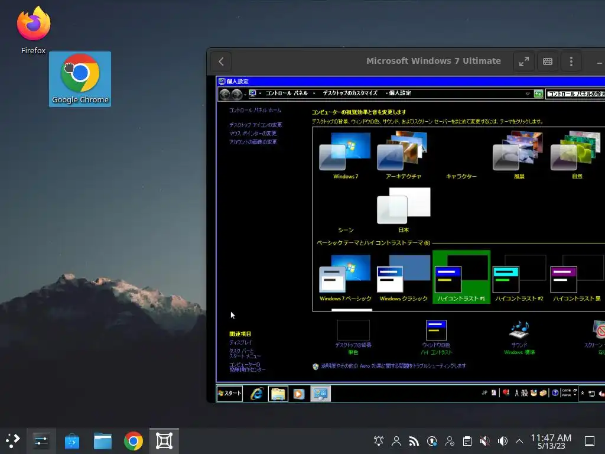Select the ハイコントラスト 黒 theme
605x454 pixels.
coord(577,278)
